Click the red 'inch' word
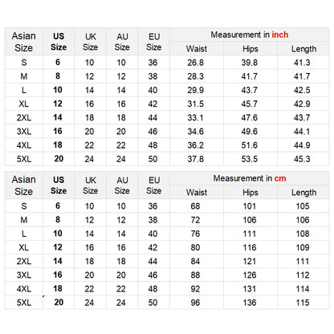This screenshot has width=334, height=334. (x=280, y=35)
